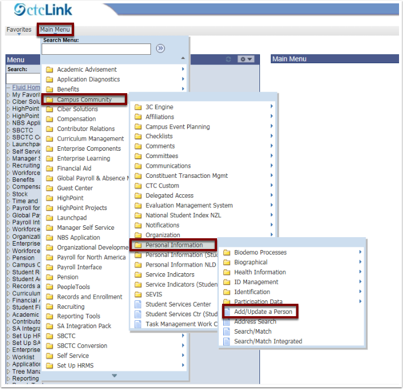Click the Search/Match page icon

227,331
